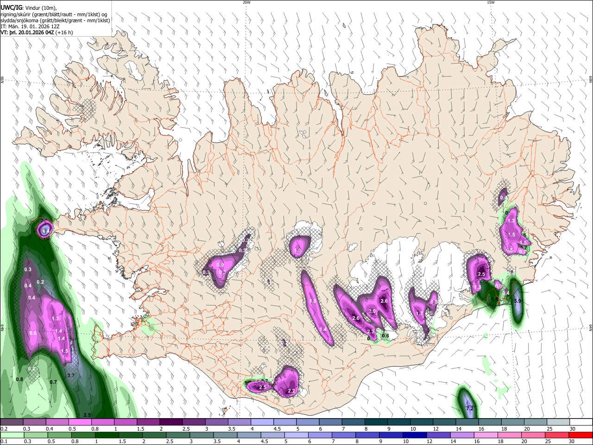Viewport: 593px width, 445px height.
Task: Click the '5.9' precipitation value on the southeast coast
Action: tap(518, 301)
